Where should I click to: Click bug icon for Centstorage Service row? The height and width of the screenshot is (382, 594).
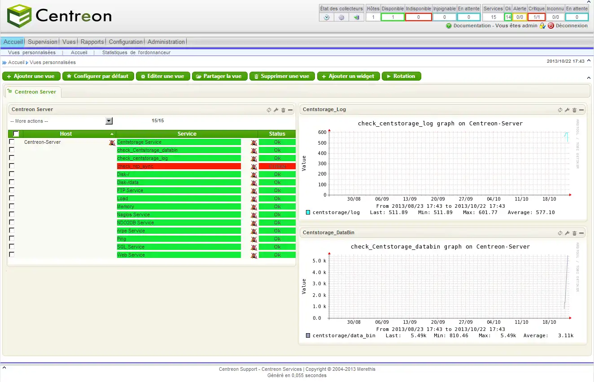(x=254, y=143)
